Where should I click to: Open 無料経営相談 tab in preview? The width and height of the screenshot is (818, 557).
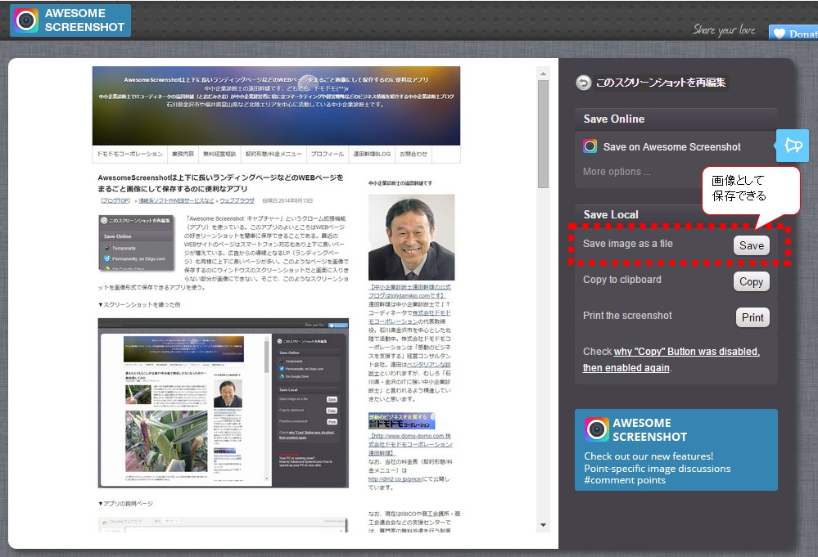tap(219, 155)
